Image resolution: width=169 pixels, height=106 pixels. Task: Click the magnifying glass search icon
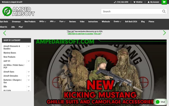click(x=164, y=11)
